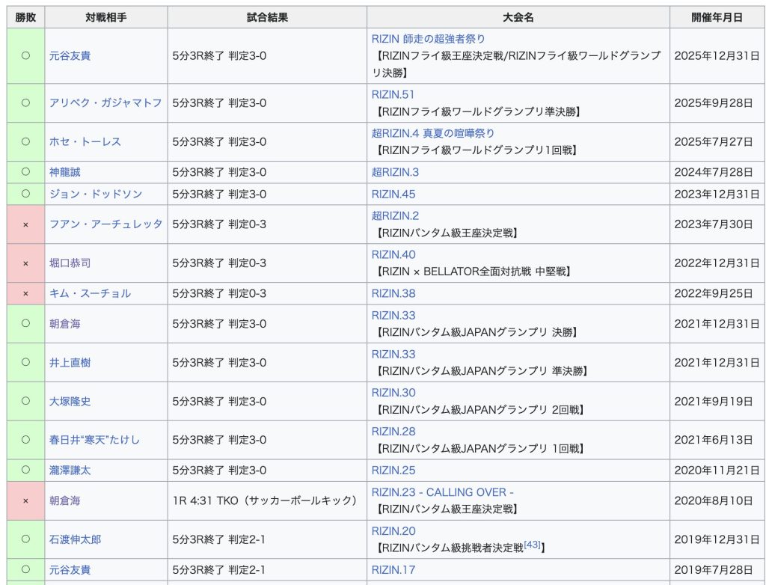
Task: Open the 石渡伸太郎 fighter page
Action: (x=75, y=539)
